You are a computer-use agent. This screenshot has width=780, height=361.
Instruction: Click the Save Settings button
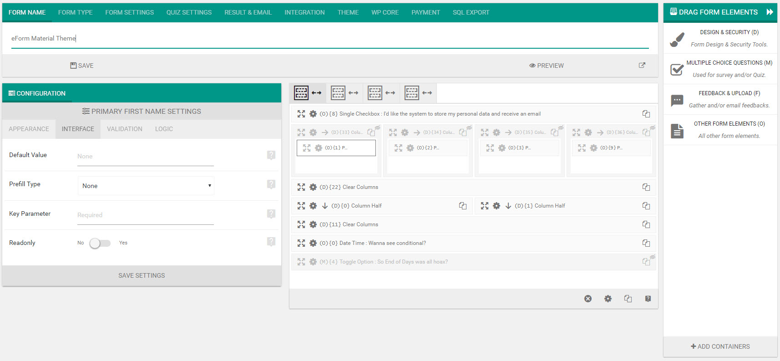(x=142, y=275)
